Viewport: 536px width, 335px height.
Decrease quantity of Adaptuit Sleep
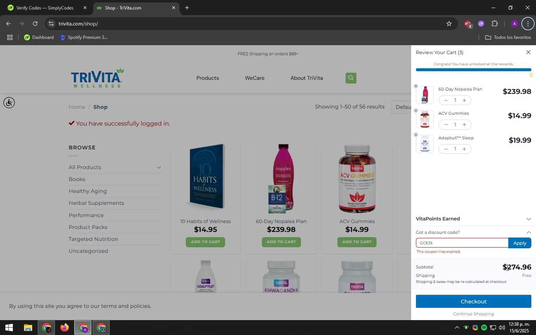pos(446,149)
